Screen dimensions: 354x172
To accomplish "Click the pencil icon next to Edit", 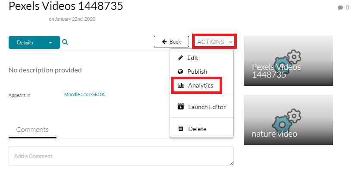I will 180,58.
